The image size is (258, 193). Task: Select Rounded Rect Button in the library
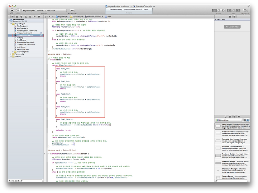[x=232, y=141]
